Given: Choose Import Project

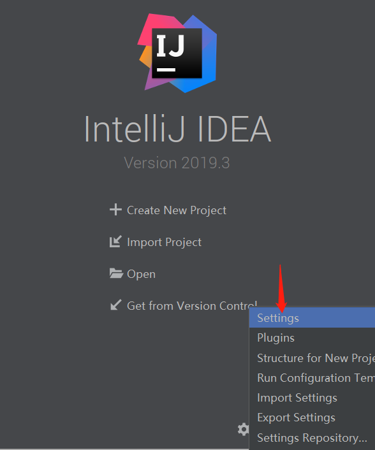Looking at the screenshot, I should [x=164, y=242].
